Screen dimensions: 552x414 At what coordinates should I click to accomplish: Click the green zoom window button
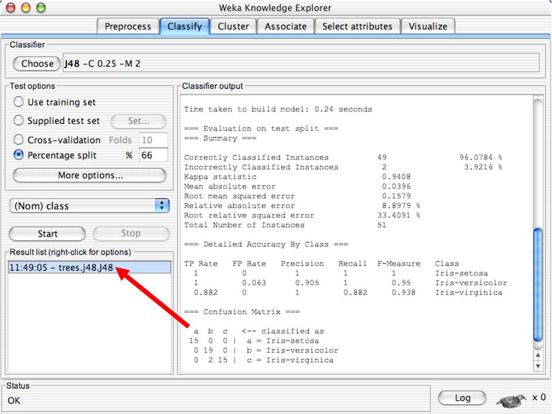pyautogui.click(x=41, y=7)
